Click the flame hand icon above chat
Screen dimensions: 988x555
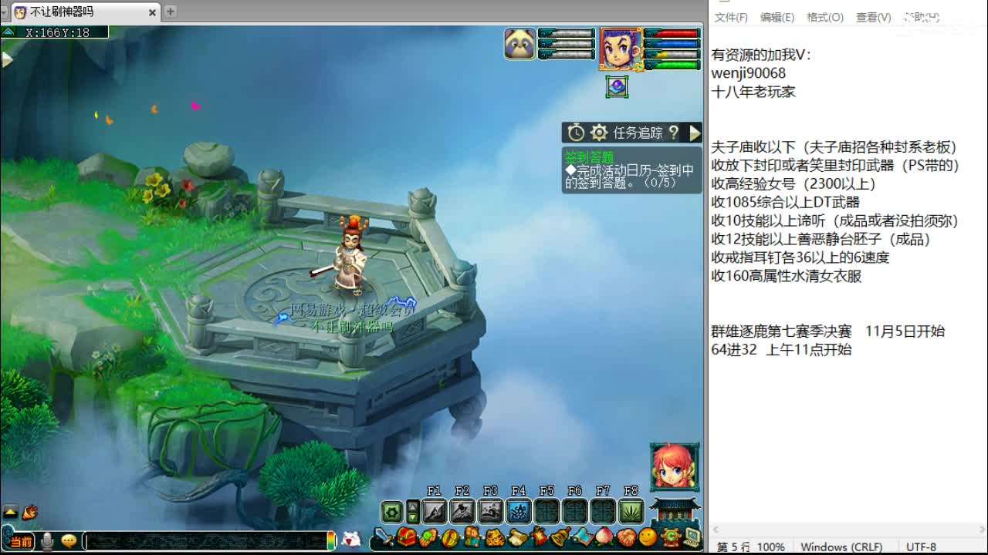pyautogui.click(x=29, y=511)
